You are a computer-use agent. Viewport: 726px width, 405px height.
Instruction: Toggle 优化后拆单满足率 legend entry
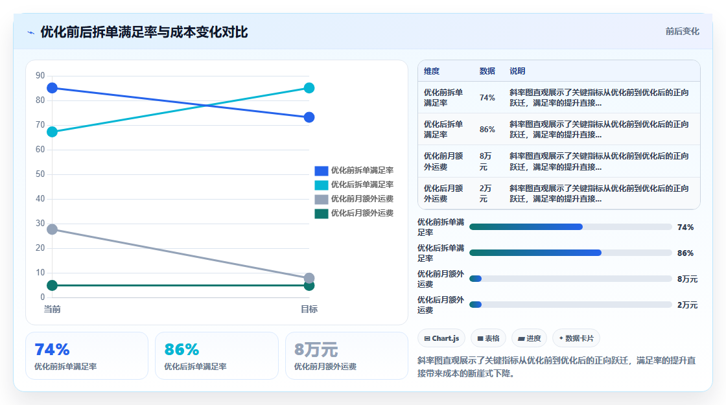[354, 185]
